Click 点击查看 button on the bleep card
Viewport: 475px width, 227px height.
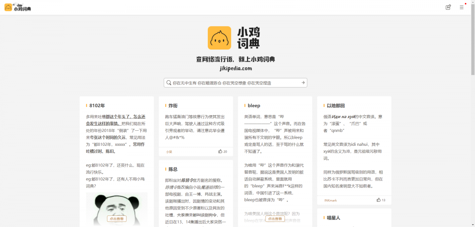click(x=275, y=219)
